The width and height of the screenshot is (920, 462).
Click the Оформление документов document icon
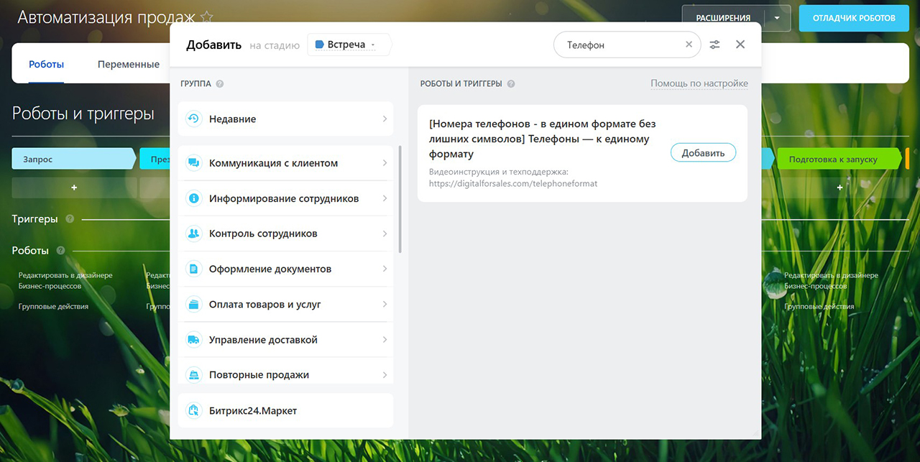tap(193, 269)
